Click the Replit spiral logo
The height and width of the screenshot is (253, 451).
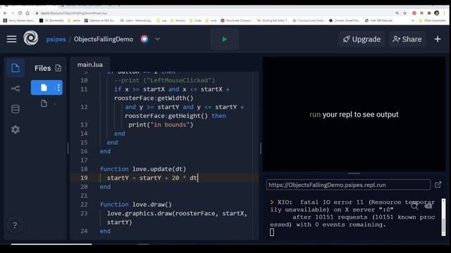click(31, 38)
